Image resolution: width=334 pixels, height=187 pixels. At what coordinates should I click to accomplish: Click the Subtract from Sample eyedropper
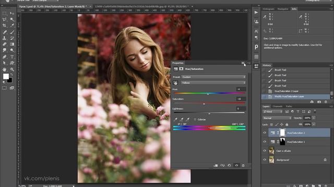[x=188, y=119]
